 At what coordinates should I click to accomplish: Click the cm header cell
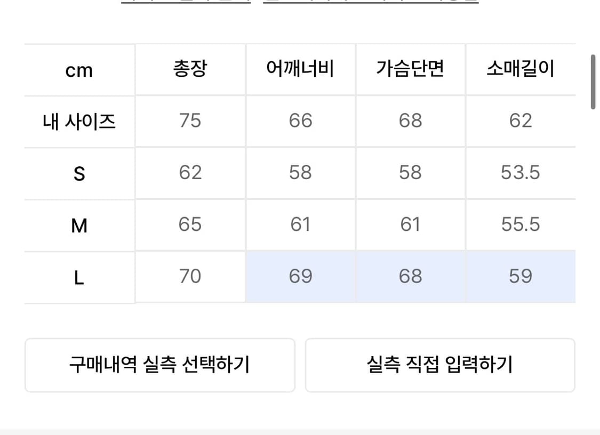click(x=79, y=70)
